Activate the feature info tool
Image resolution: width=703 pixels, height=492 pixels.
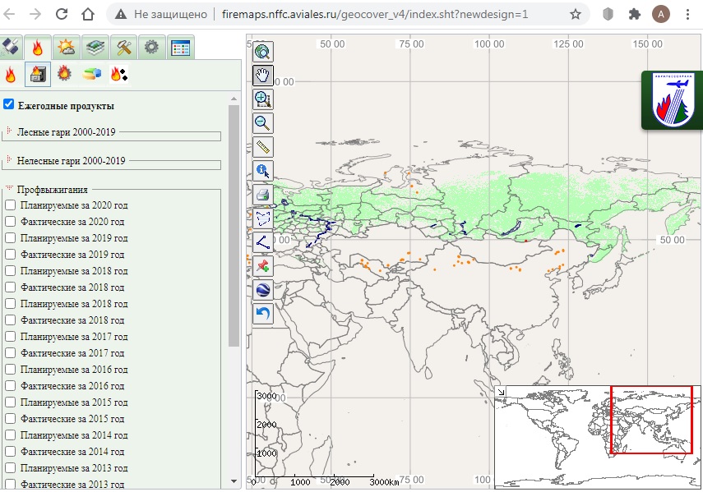[262, 171]
